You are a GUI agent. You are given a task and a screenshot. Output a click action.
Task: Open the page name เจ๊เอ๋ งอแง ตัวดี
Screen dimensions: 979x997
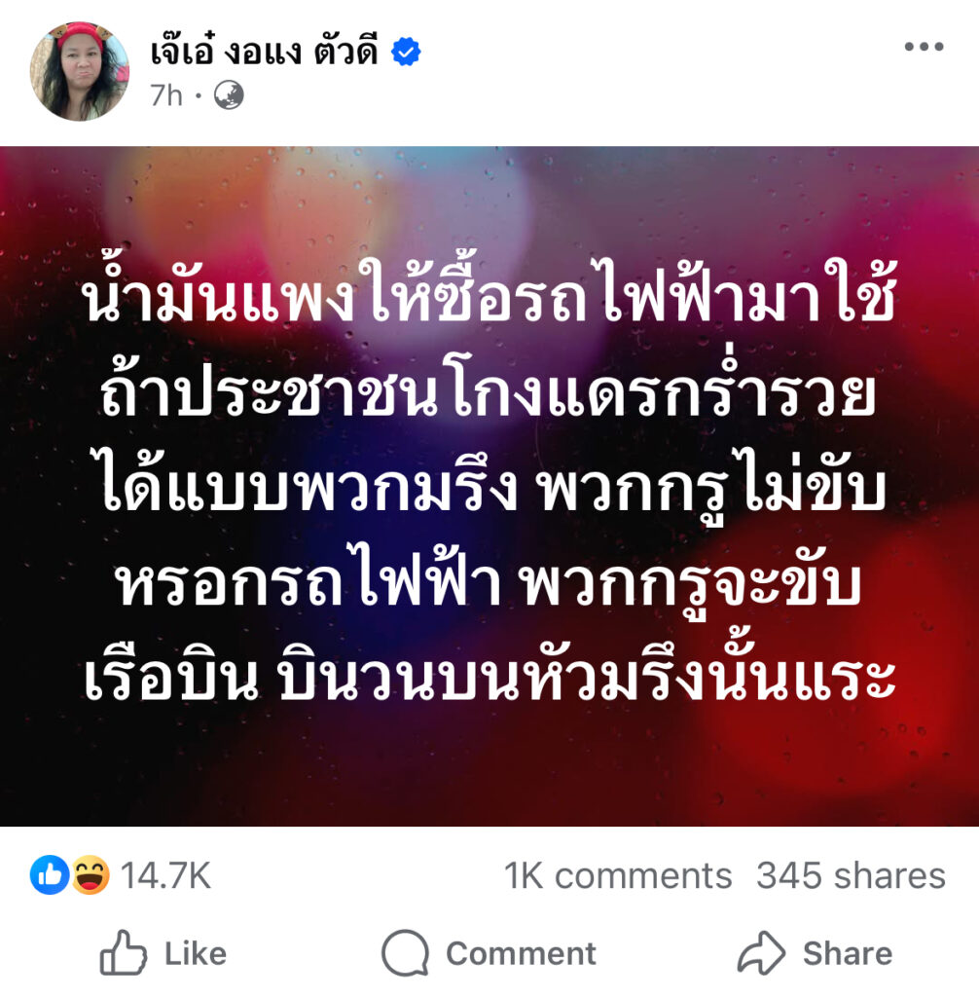click(264, 51)
